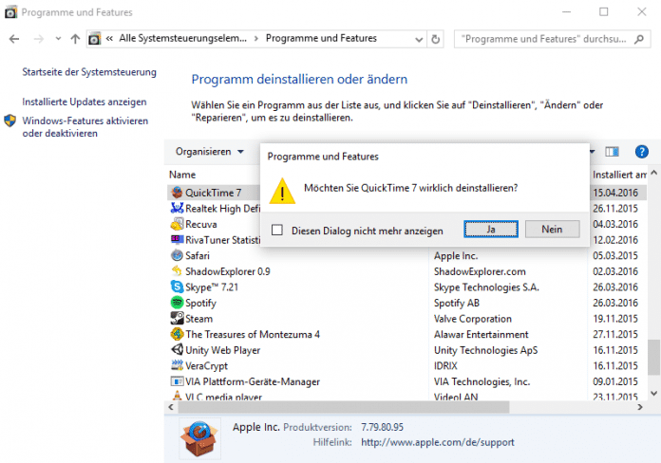Confirm uninstall with the Ja button
This screenshot has width=661, height=463.
point(490,229)
